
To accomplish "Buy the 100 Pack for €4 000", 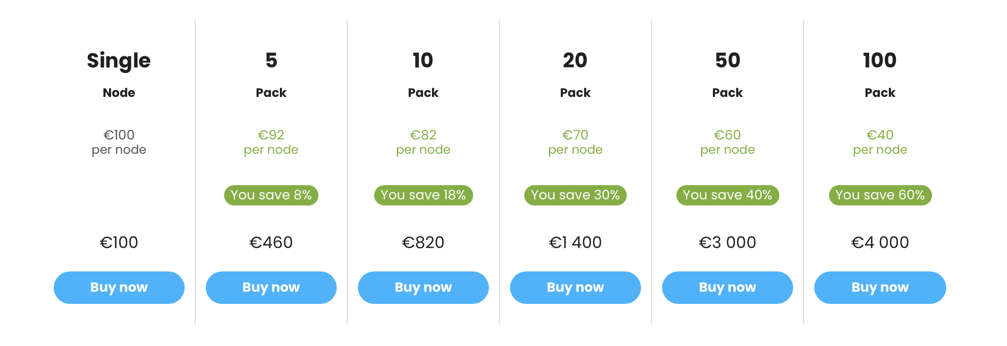I will [880, 288].
